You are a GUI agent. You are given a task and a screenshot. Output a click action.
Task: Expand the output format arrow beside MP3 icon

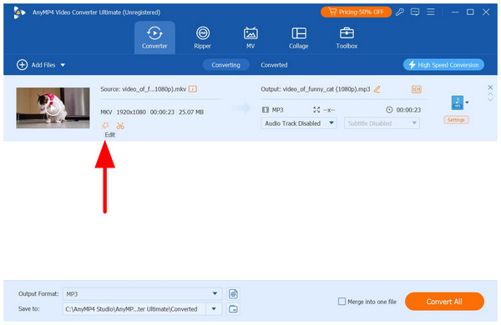click(467, 102)
